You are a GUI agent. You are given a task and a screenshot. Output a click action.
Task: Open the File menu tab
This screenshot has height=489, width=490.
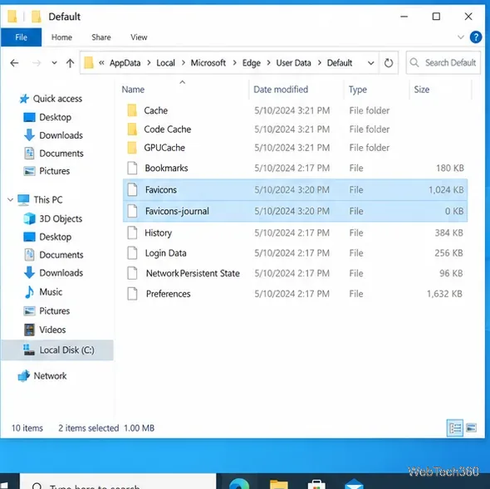22,37
